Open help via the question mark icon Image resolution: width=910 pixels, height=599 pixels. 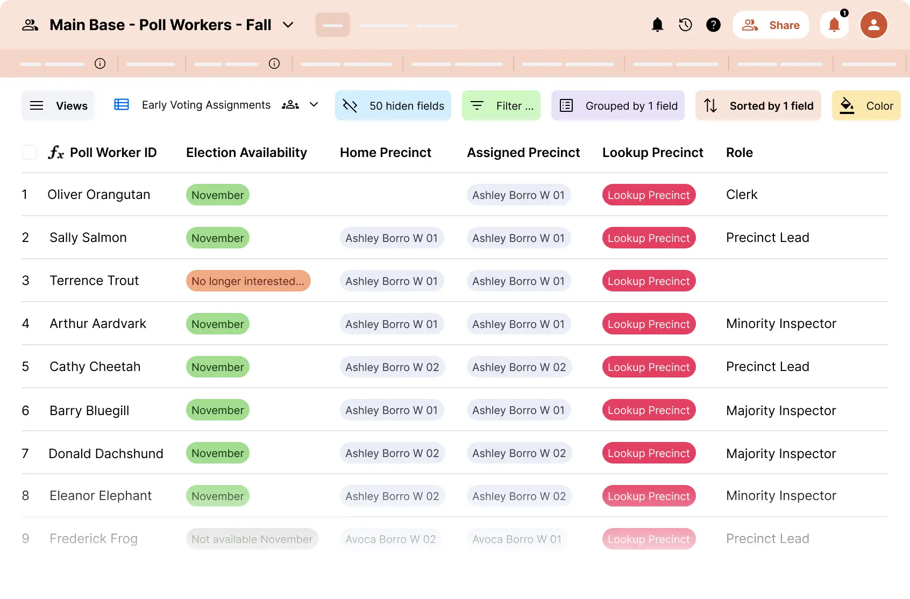coord(713,25)
